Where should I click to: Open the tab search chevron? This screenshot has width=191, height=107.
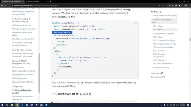point(175,1)
